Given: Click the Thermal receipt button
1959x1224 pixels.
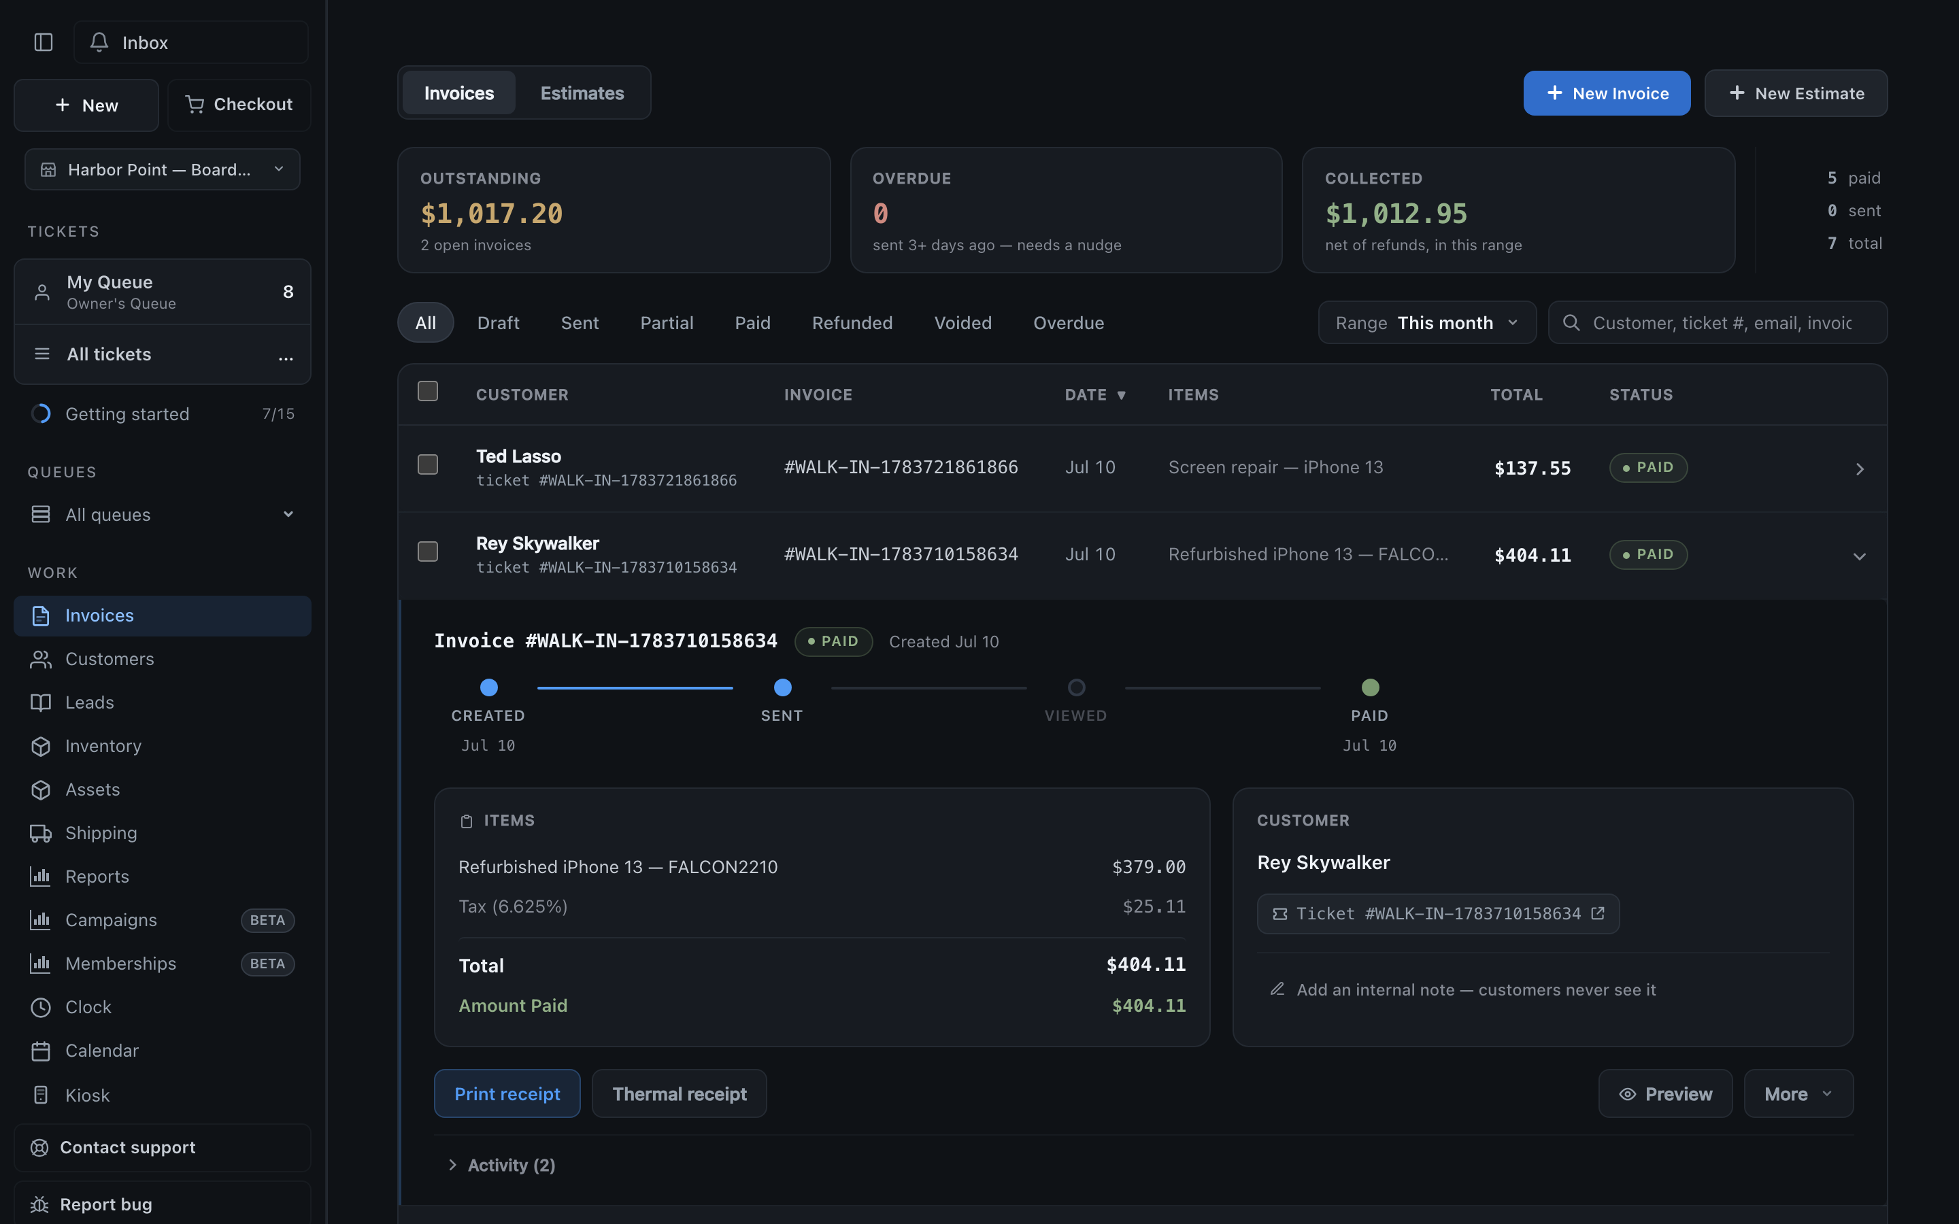Looking at the screenshot, I should 679,1093.
